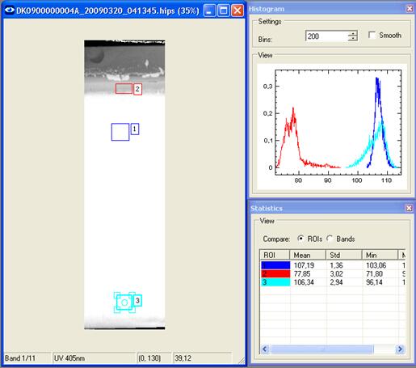Enable the Smooth checkbox
Screen dimensions: 416x368
(372, 35)
